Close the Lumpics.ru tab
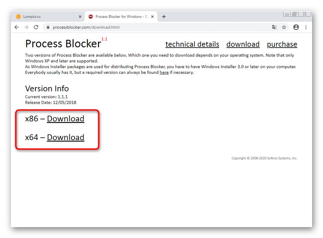 point(80,17)
